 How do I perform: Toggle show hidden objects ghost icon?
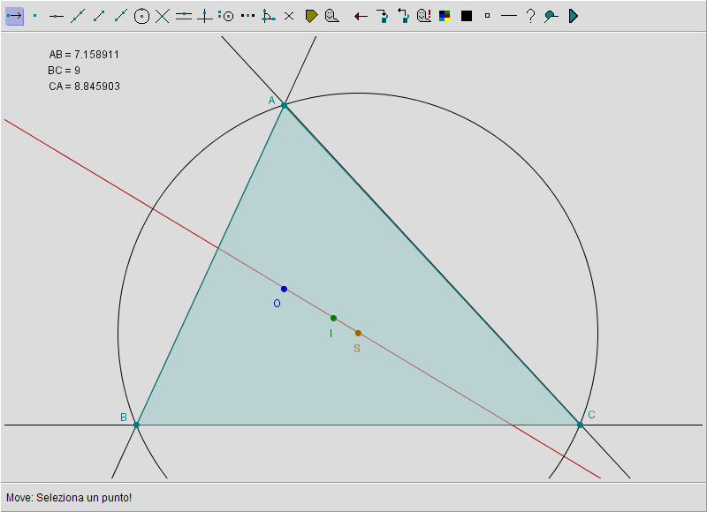424,16
